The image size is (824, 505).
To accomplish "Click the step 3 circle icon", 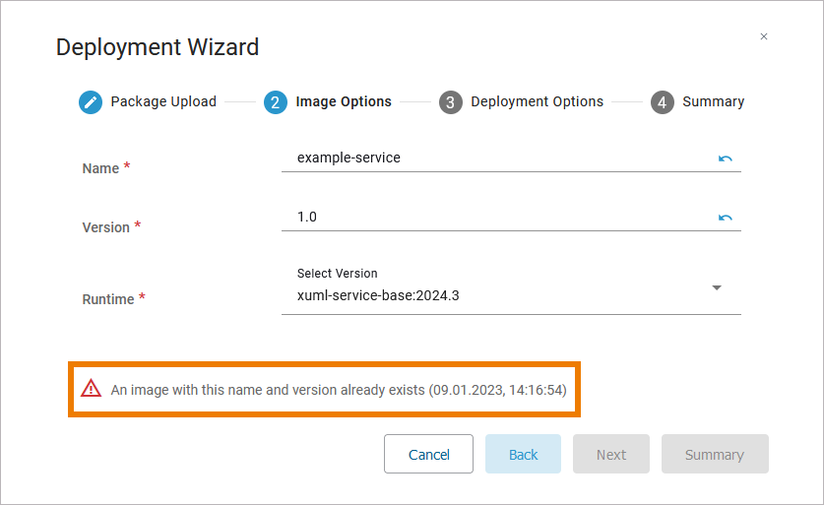I will tap(451, 102).
